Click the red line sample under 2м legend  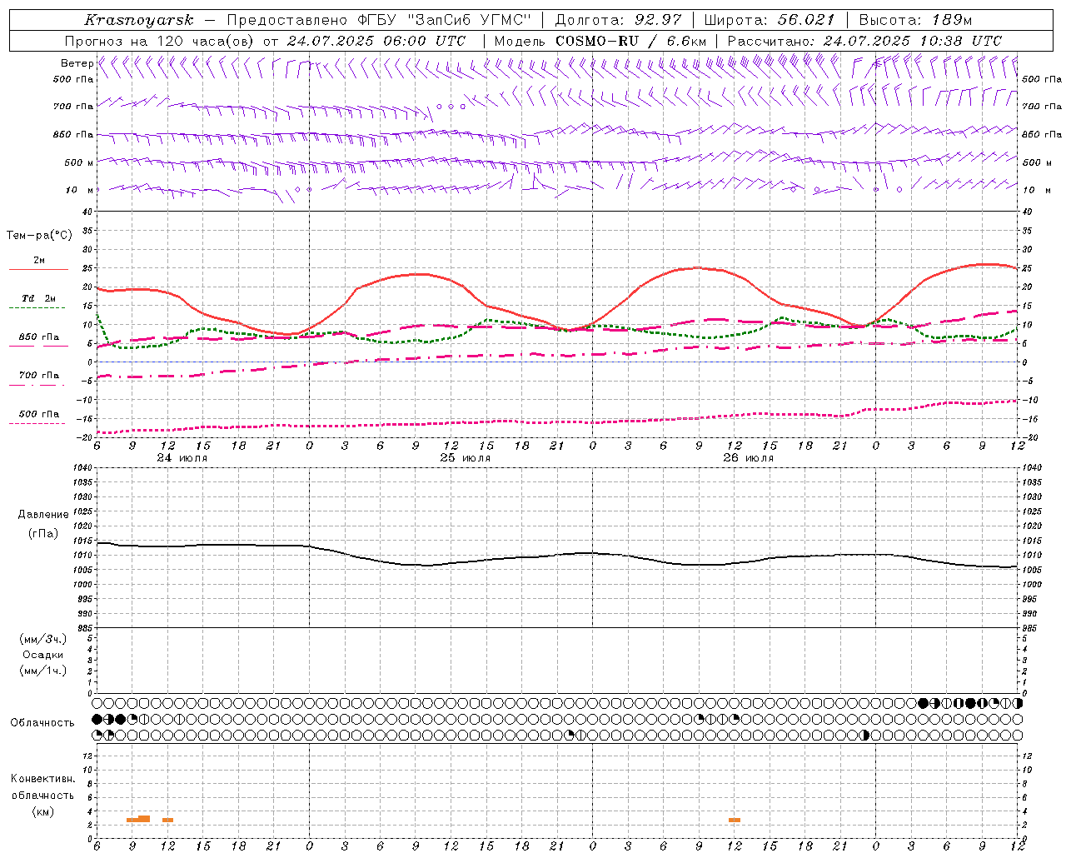click(38, 270)
